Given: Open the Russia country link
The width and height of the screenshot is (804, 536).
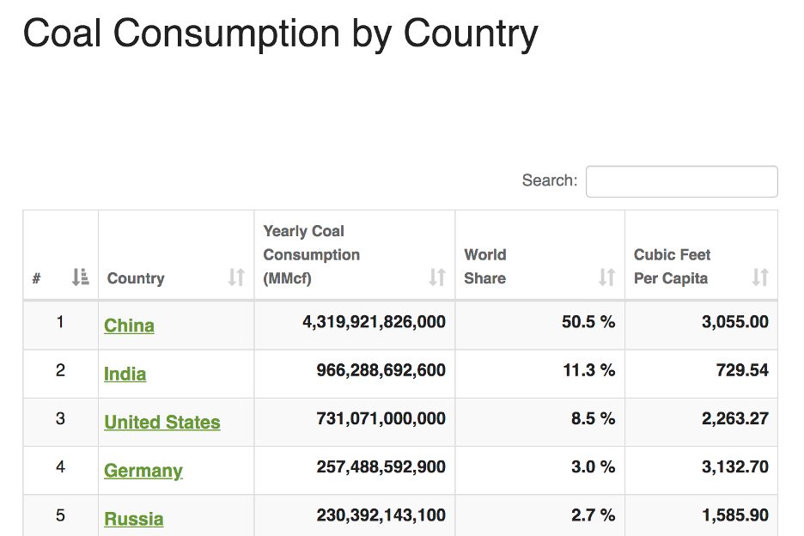Looking at the screenshot, I should click(x=134, y=519).
